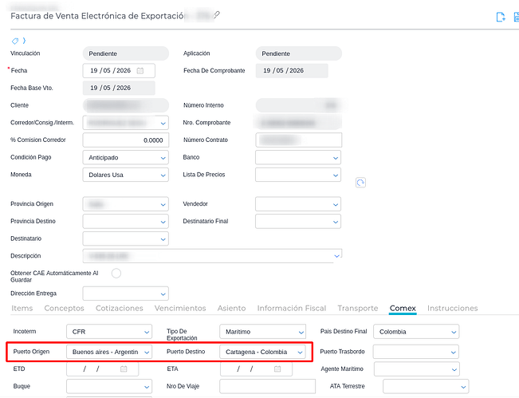The height and width of the screenshot is (398, 519).
Task: Switch to the Instrucciones tab
Action: (453, 308)
